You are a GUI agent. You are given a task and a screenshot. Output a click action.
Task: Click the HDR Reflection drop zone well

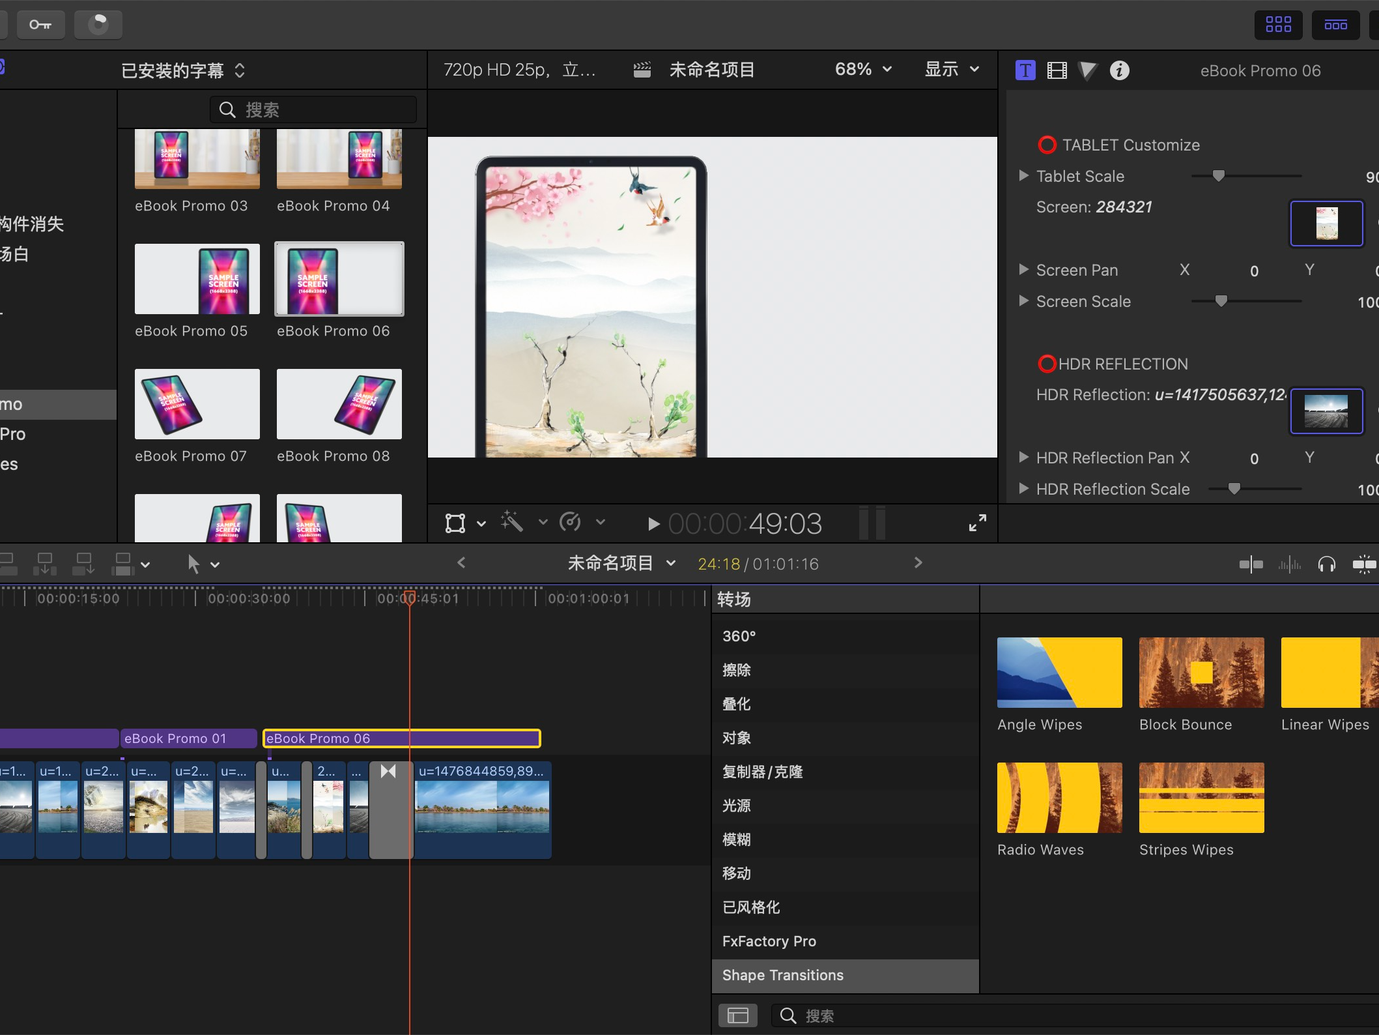[x=1327, y=411]
